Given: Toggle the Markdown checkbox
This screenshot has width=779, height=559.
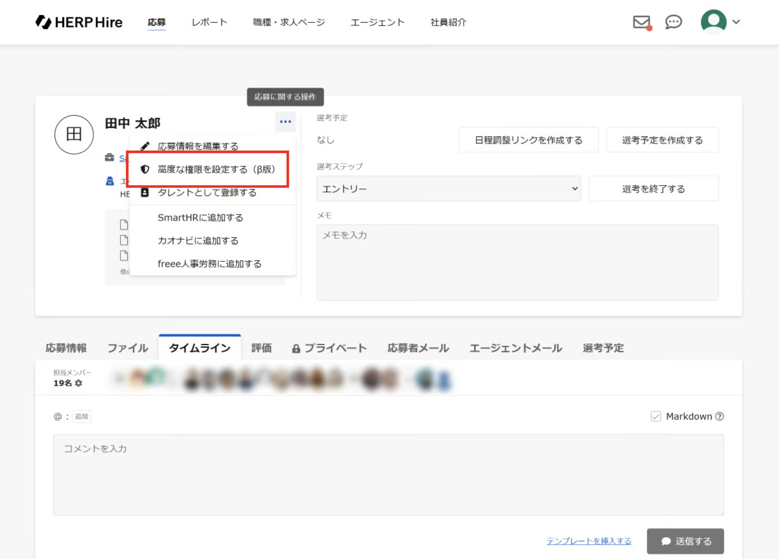Looking at the screenshot, I should pos(656,416).
